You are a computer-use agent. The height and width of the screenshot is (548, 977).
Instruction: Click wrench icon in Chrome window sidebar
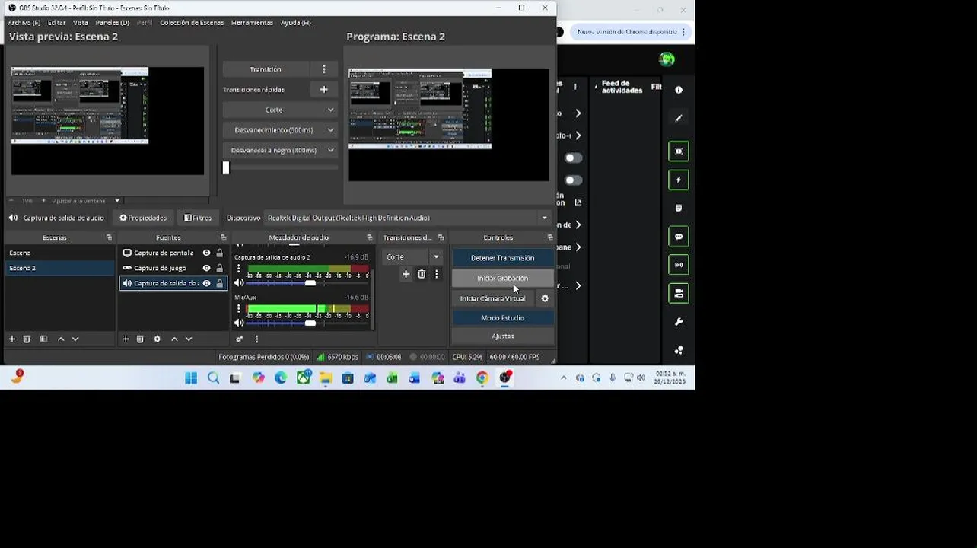[679, 322]
